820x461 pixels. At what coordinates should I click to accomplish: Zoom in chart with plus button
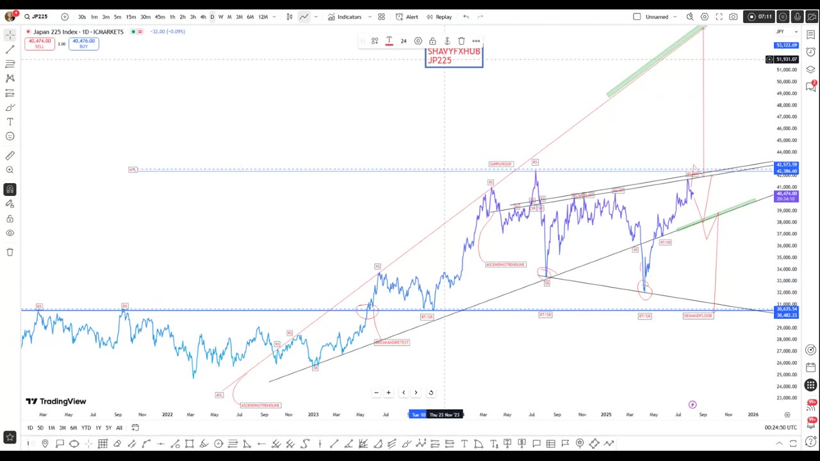388,392
